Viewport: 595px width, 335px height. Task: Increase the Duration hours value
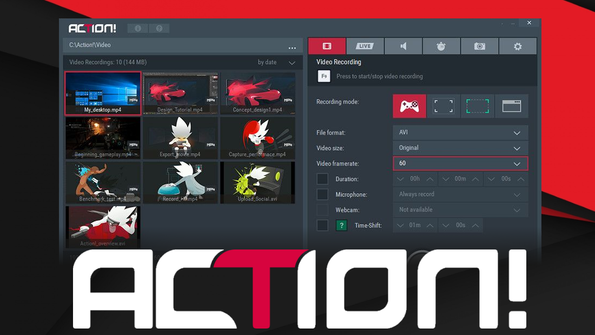click(x=430, y=179)
